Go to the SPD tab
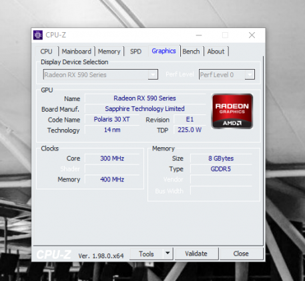 (135, 52)
